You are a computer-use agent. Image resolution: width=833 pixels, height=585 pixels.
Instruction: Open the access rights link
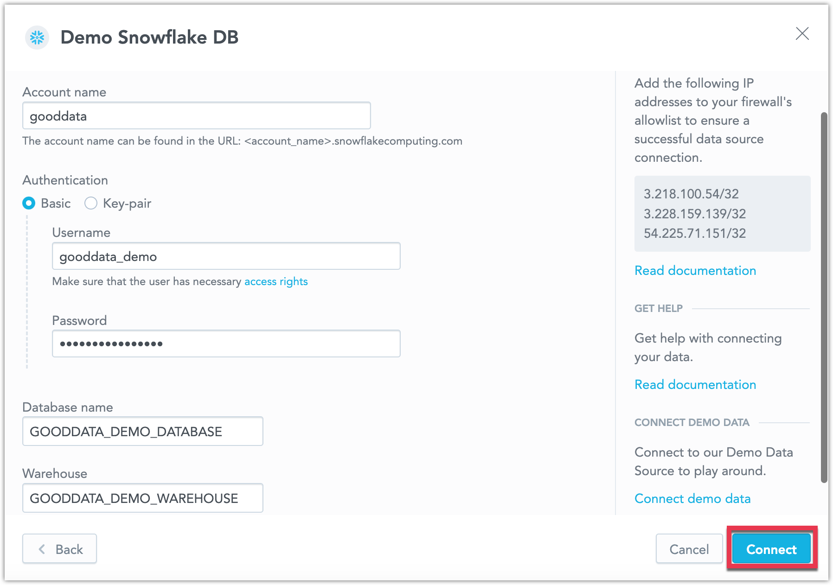click(276, 281)
